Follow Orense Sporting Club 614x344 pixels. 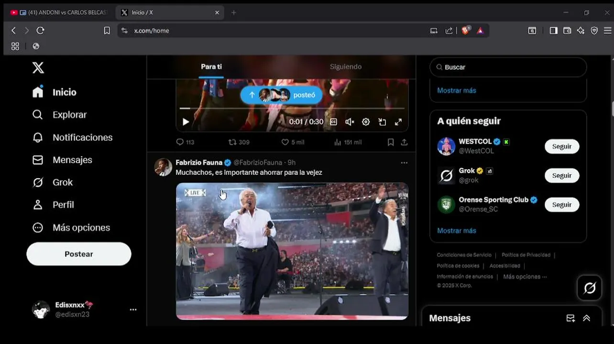tap(562, 205)
